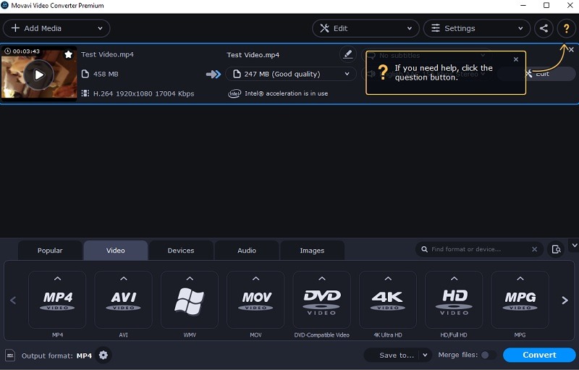Switch to the Popular tab

[50, 251]
